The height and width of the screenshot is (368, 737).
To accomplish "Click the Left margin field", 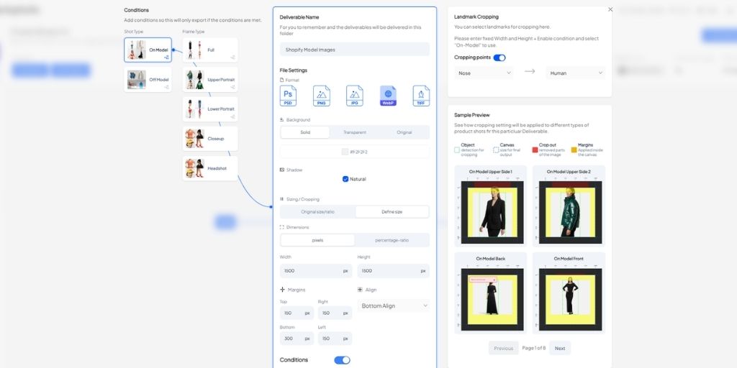I will tap(335, 339).
